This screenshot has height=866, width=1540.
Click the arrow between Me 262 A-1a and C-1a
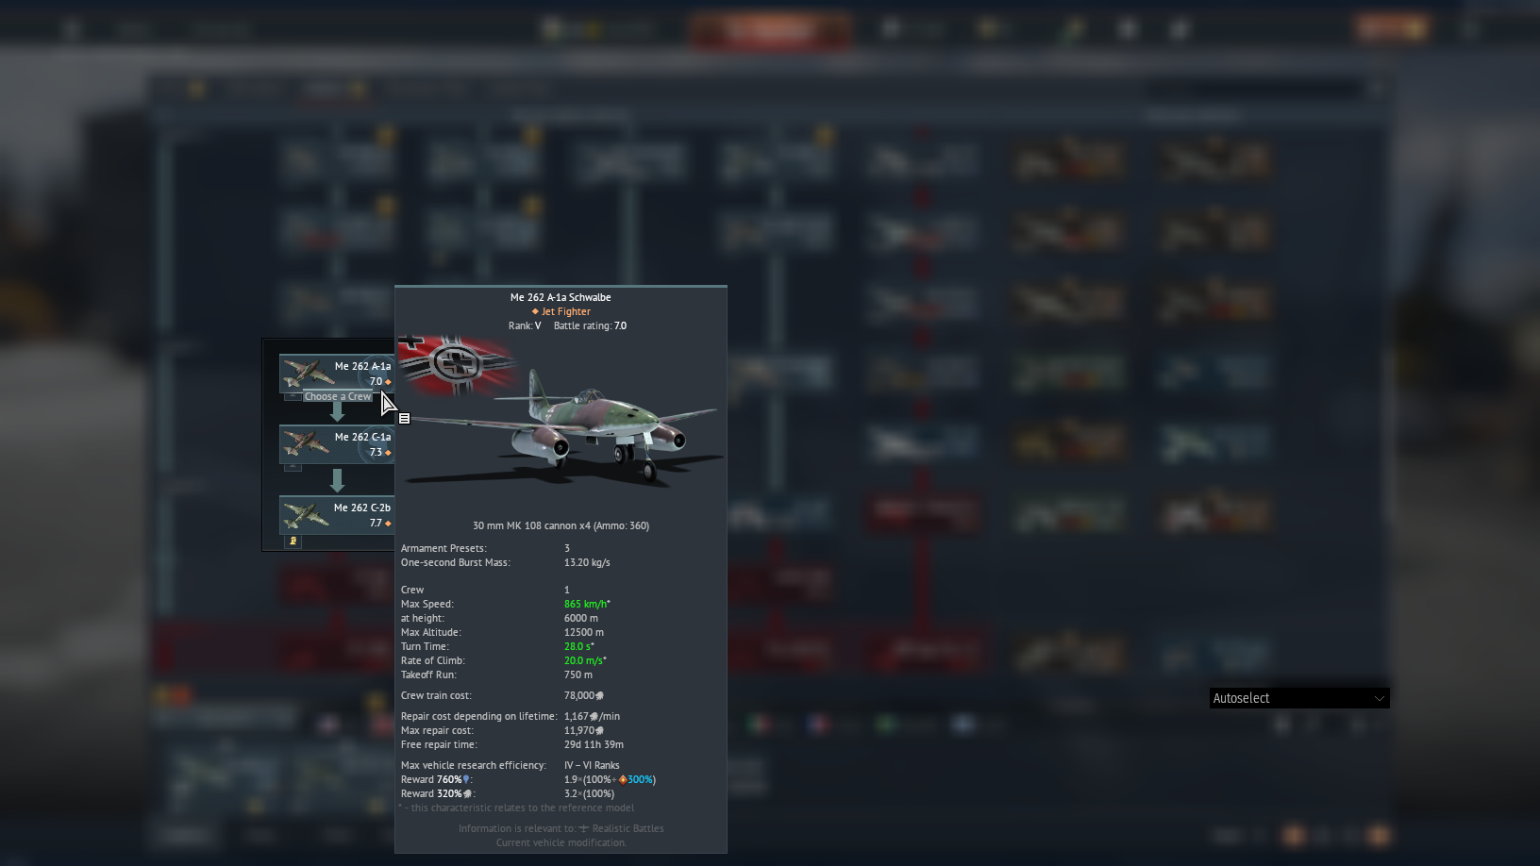coord(337,411)
